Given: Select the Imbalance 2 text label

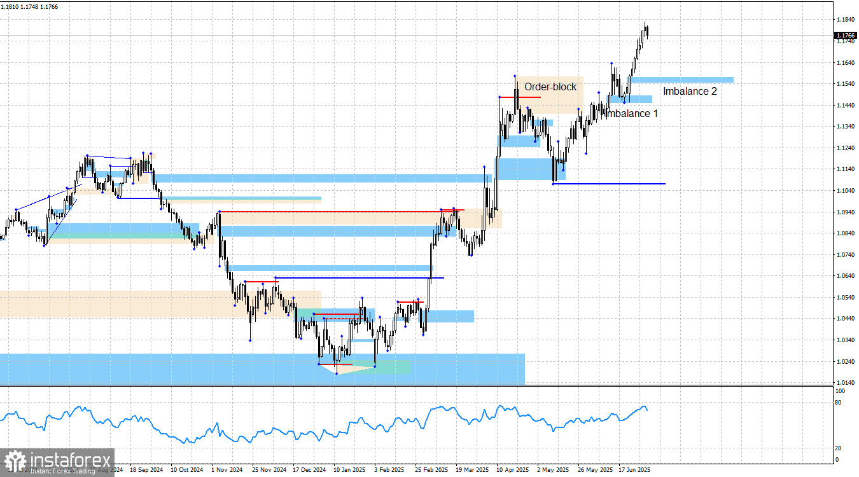Looking at the screenshot, I should [x=690, y=92].
